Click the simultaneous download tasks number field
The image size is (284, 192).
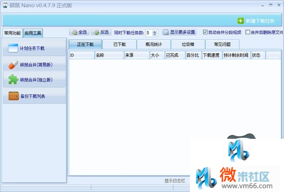click(x=149, y=33)
